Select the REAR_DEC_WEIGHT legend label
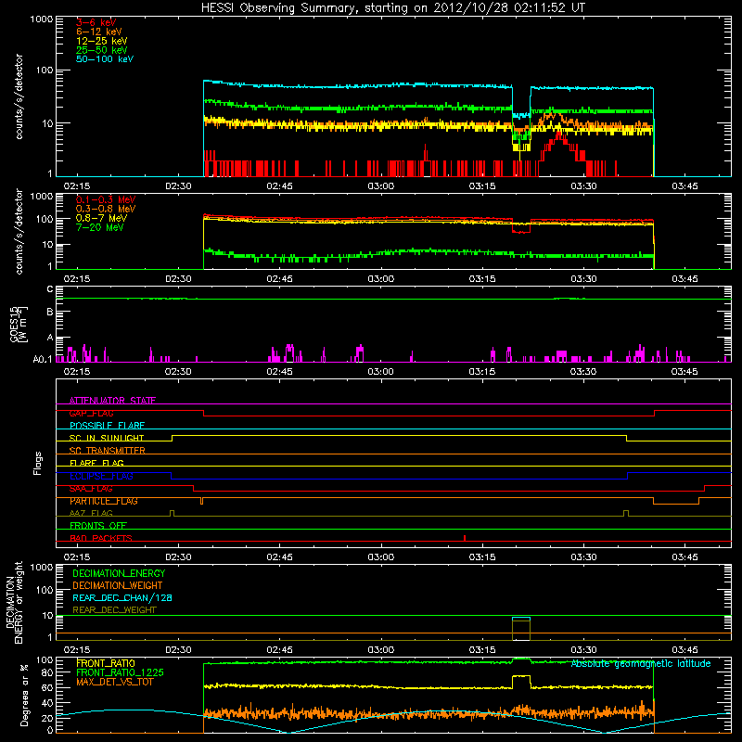This screenshot has width=742, height=742. click(114, 610)
